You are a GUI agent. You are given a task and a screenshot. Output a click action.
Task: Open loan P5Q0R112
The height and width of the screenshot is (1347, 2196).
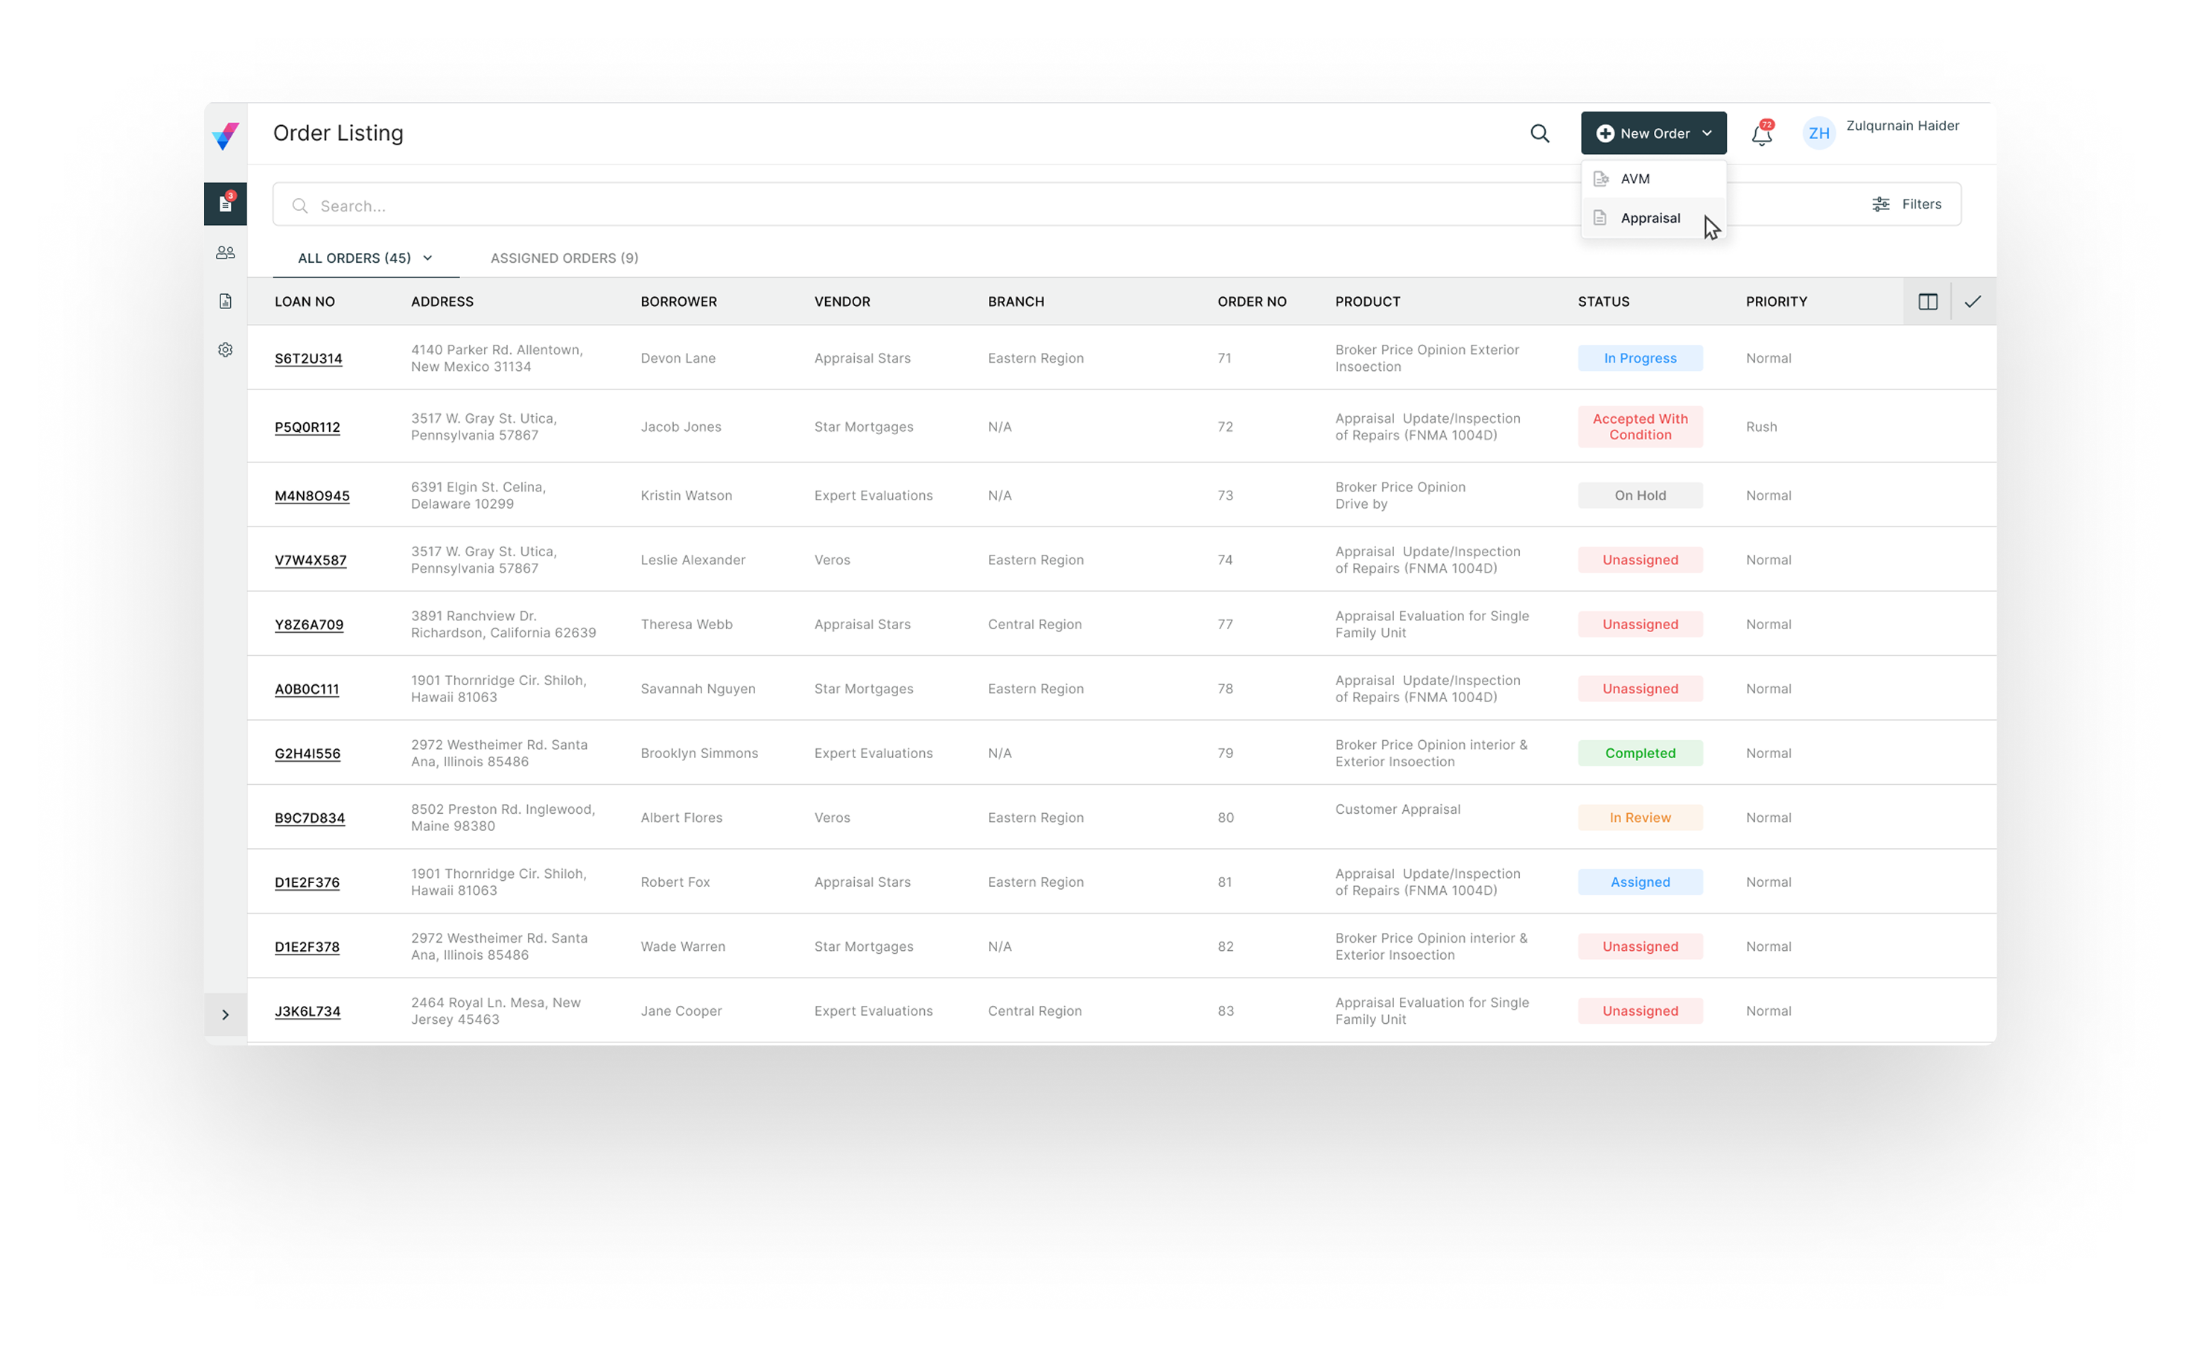(308, 427)
